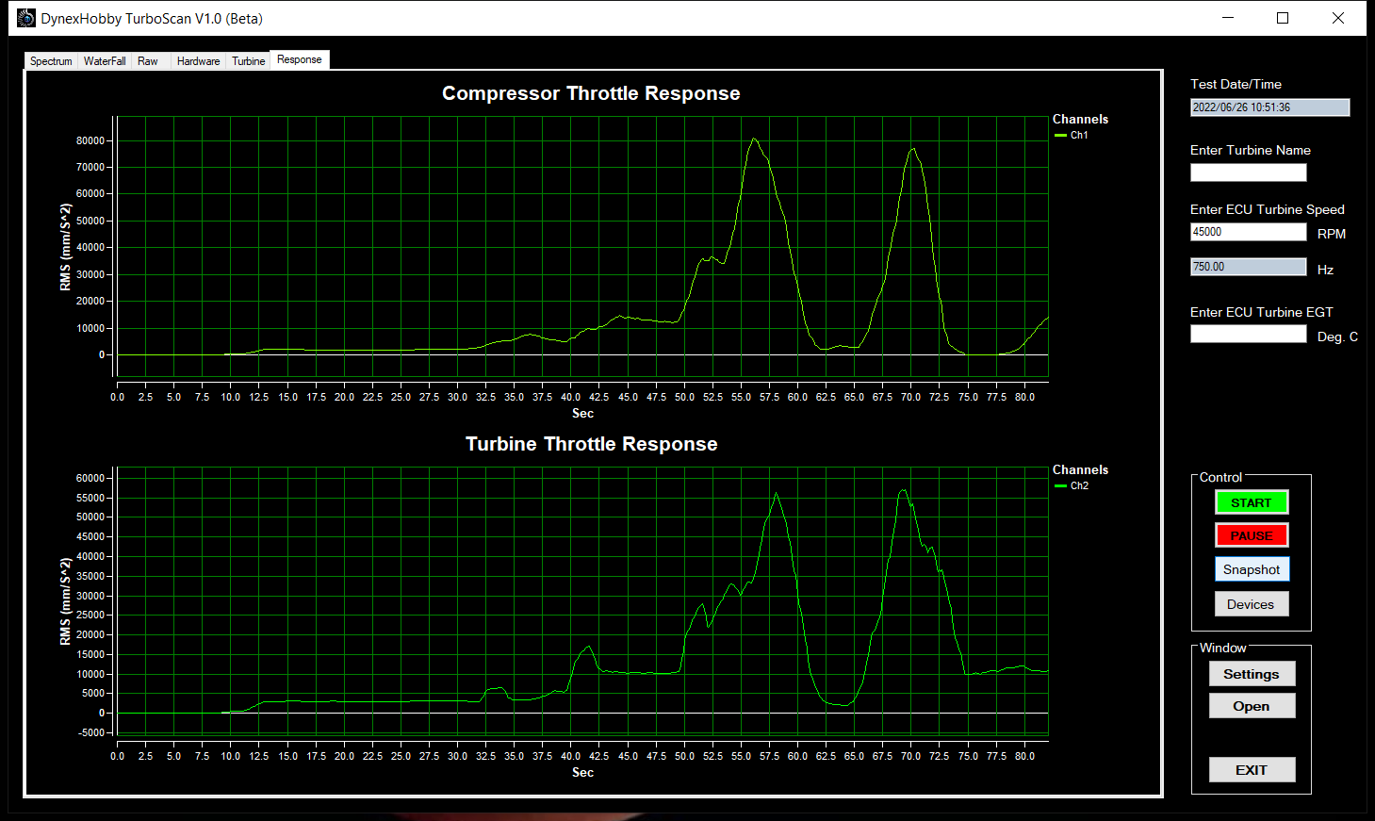Open the Settings window
Viewport: 1375px width, 821px height.
(1252, 674)
